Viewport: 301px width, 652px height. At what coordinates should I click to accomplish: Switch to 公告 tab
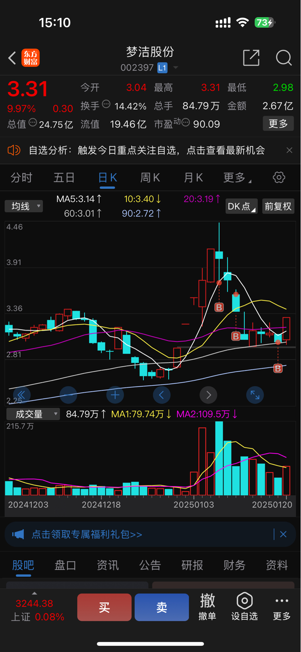(x=150, y=565)
